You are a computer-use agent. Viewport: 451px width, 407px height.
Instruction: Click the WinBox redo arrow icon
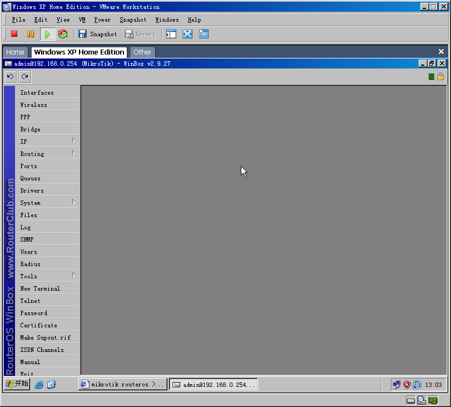click(25, 77)
